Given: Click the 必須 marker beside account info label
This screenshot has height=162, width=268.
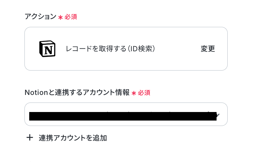Looking at the screenshot, I should pos(144,93).
